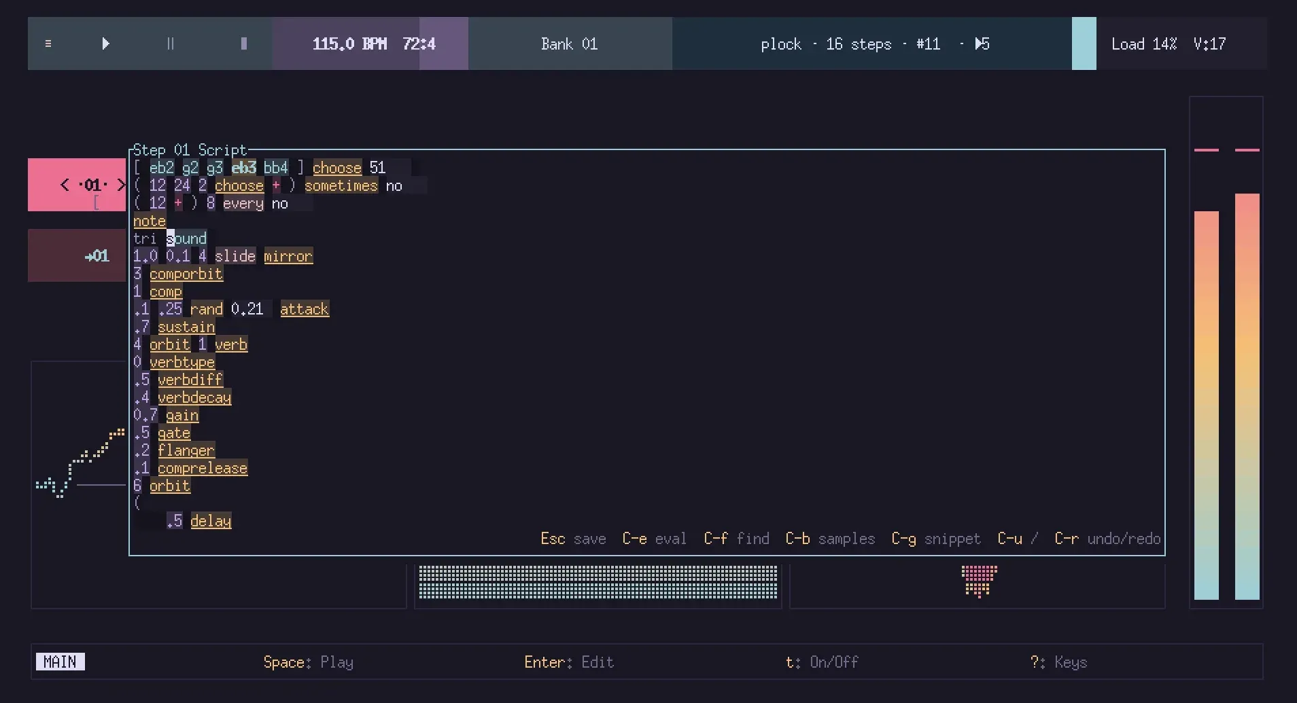Click the verbtype keyword
Image resolution: width=1297 pixels, height=703 pixels.
tap(182, 362)
